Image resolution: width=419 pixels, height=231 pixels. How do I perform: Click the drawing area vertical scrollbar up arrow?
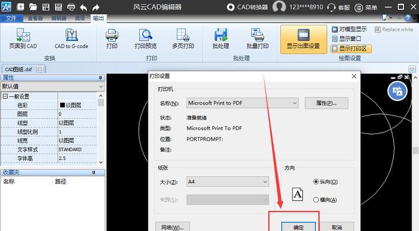(x=416, y=78)
